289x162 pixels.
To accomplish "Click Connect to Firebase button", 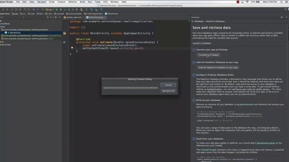I will click(209, 55).
